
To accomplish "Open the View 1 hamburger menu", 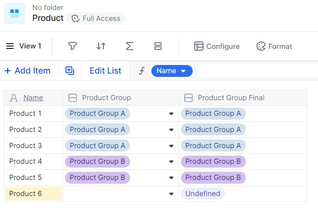I will [10, 46].
